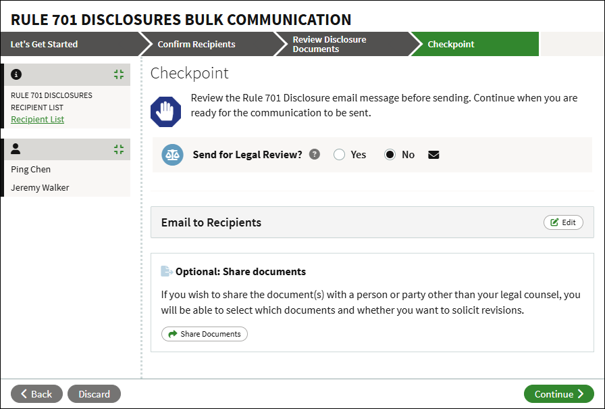Image resolution: width=605 pixels, height=409 pixels.
Task: Open the Review Disclosure Documents step
Action: (330, 45)
